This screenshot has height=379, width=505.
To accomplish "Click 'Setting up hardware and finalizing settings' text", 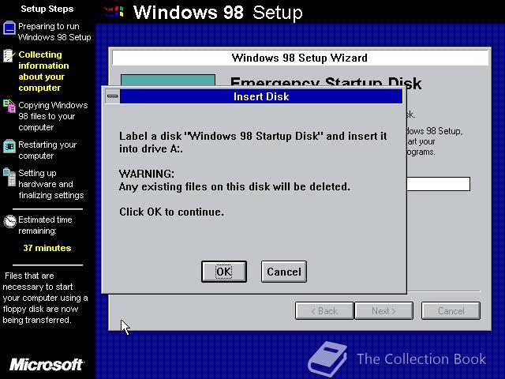I will [50, 184].
